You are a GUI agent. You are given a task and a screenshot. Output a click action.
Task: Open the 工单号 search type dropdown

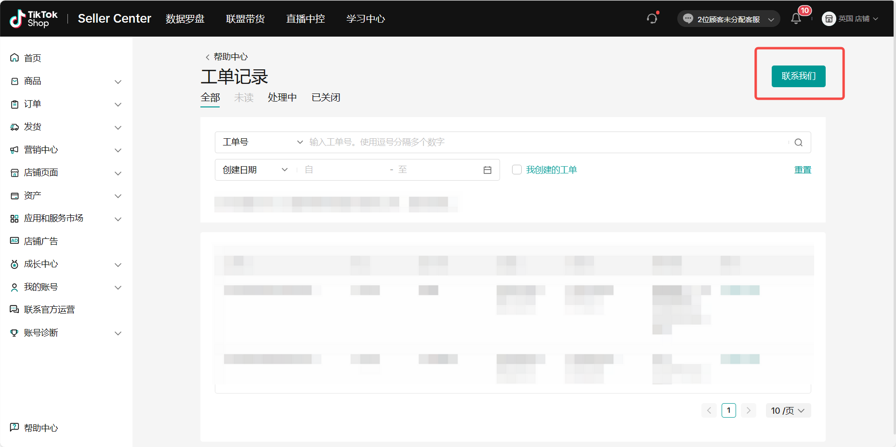(263, 142)
